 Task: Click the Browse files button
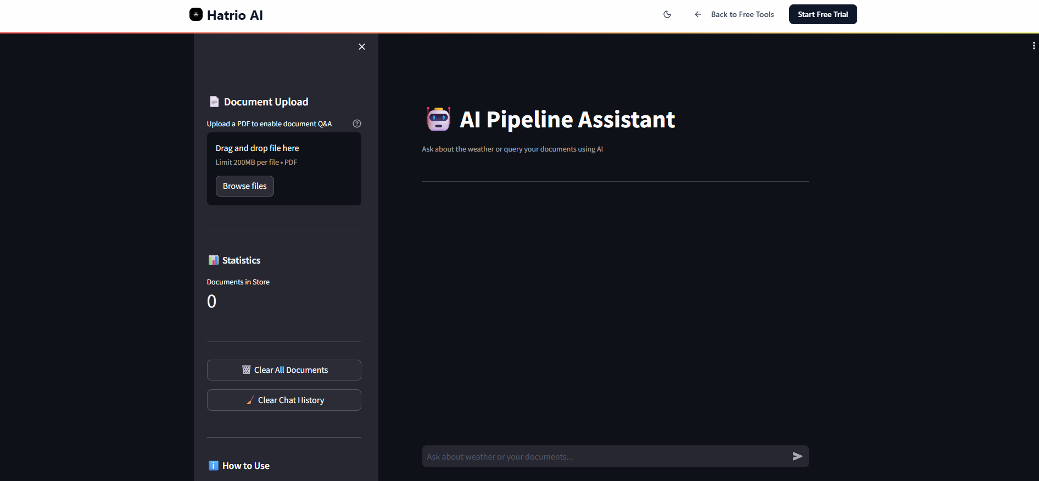click(245, 186)
